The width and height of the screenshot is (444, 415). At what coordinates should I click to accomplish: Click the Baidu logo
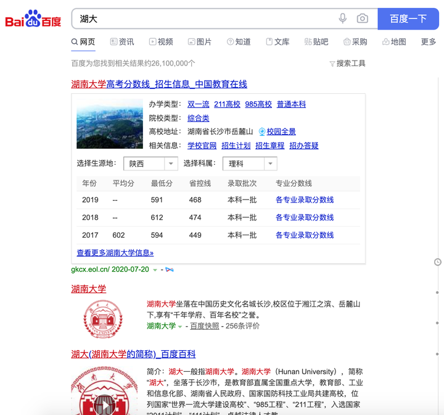[33, 19]
